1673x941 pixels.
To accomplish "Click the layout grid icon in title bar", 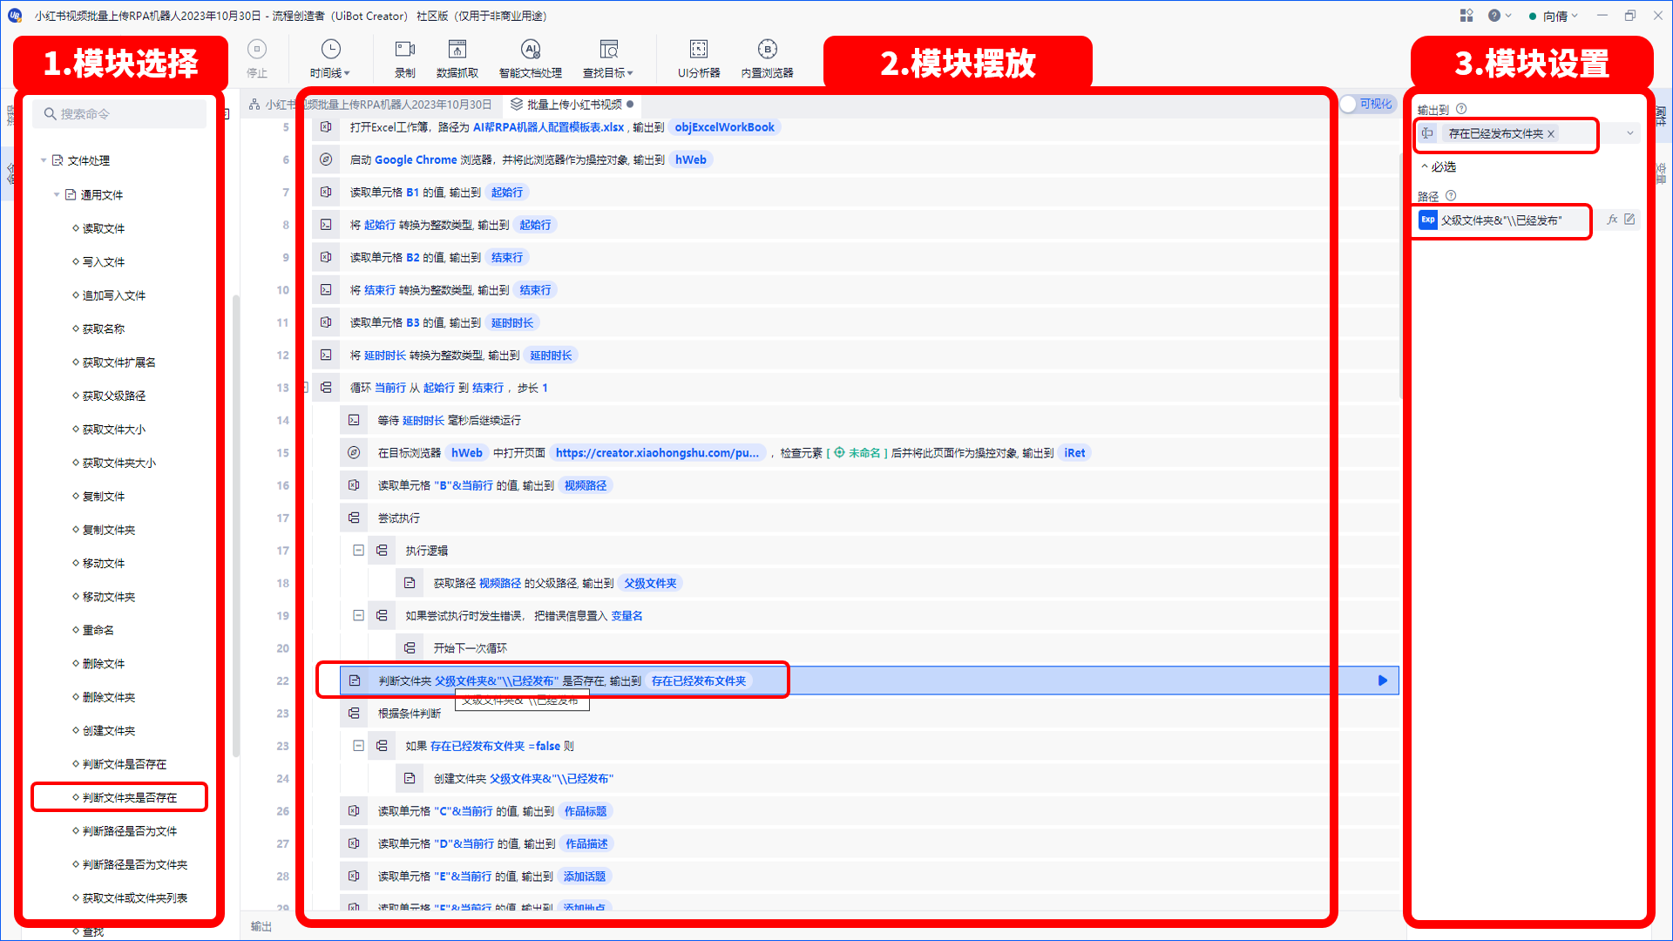I will (1466, 16).
